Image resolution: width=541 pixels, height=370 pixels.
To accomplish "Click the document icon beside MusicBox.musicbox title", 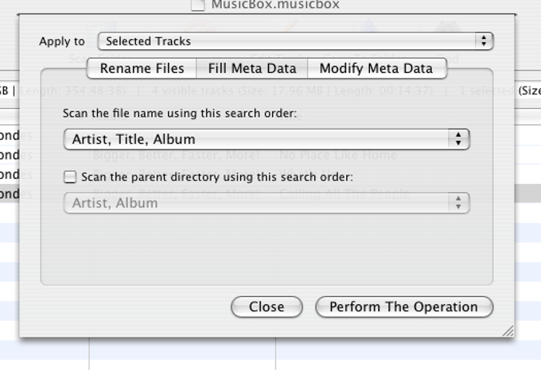I will [199, 6].
